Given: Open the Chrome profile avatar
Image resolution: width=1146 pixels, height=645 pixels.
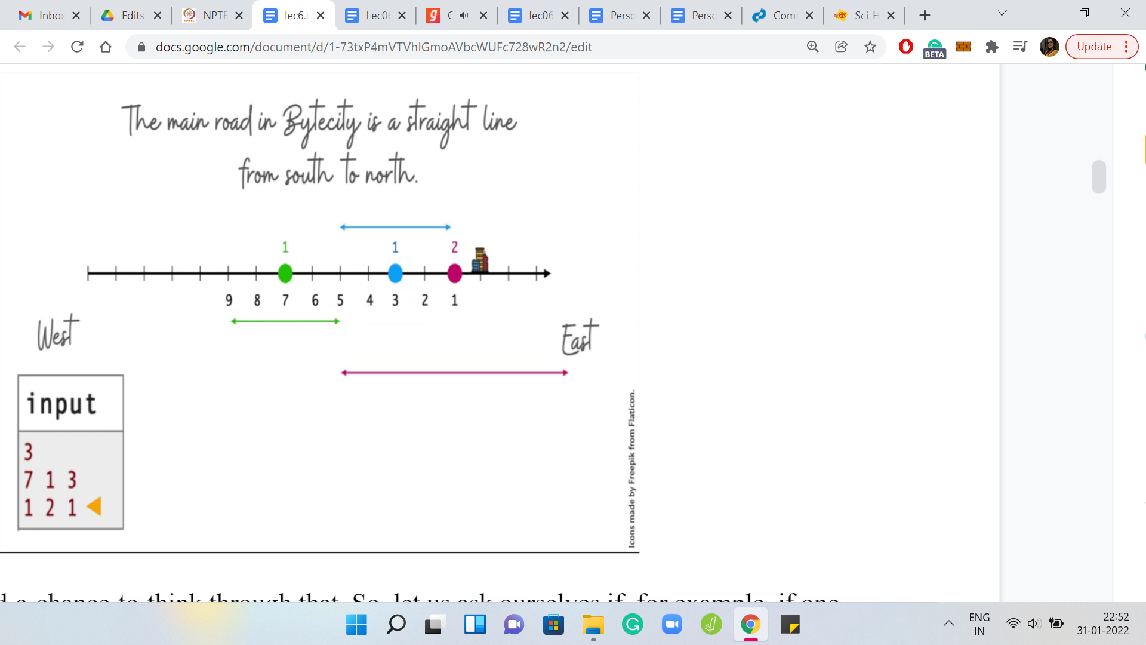Looking at the screenshot, I should click(1049, 47).
